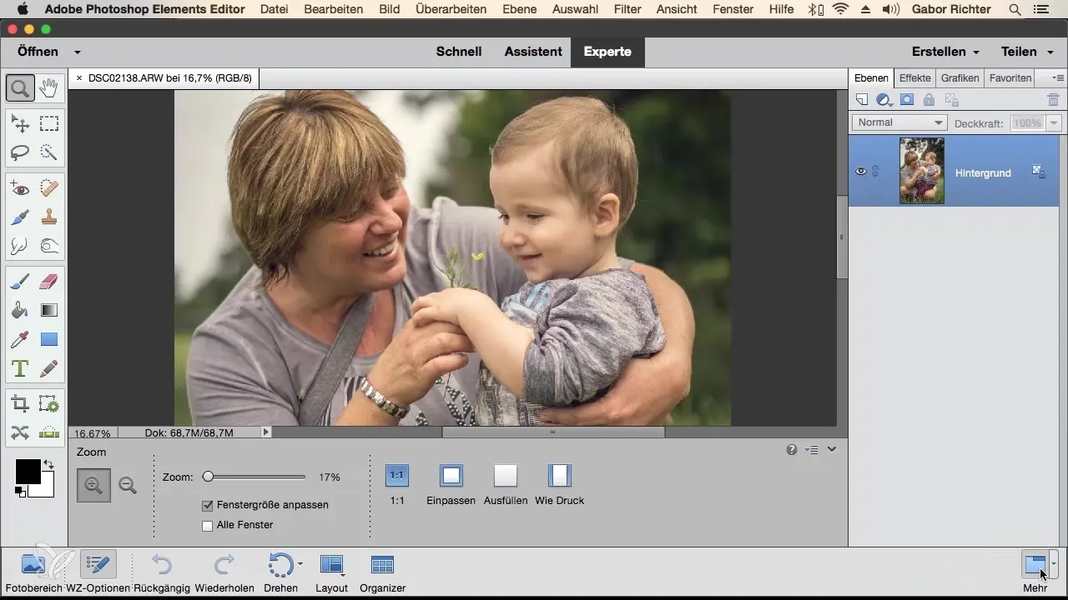The width and height of the screenshot is (1068, 600).
Task: Click the Zoom percentage slider handle
Action: pyautogui.click(x=208, y=477)
